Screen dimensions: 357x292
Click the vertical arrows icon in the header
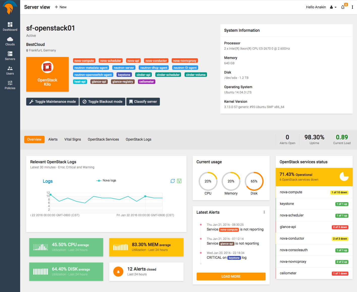click(352, 7)
